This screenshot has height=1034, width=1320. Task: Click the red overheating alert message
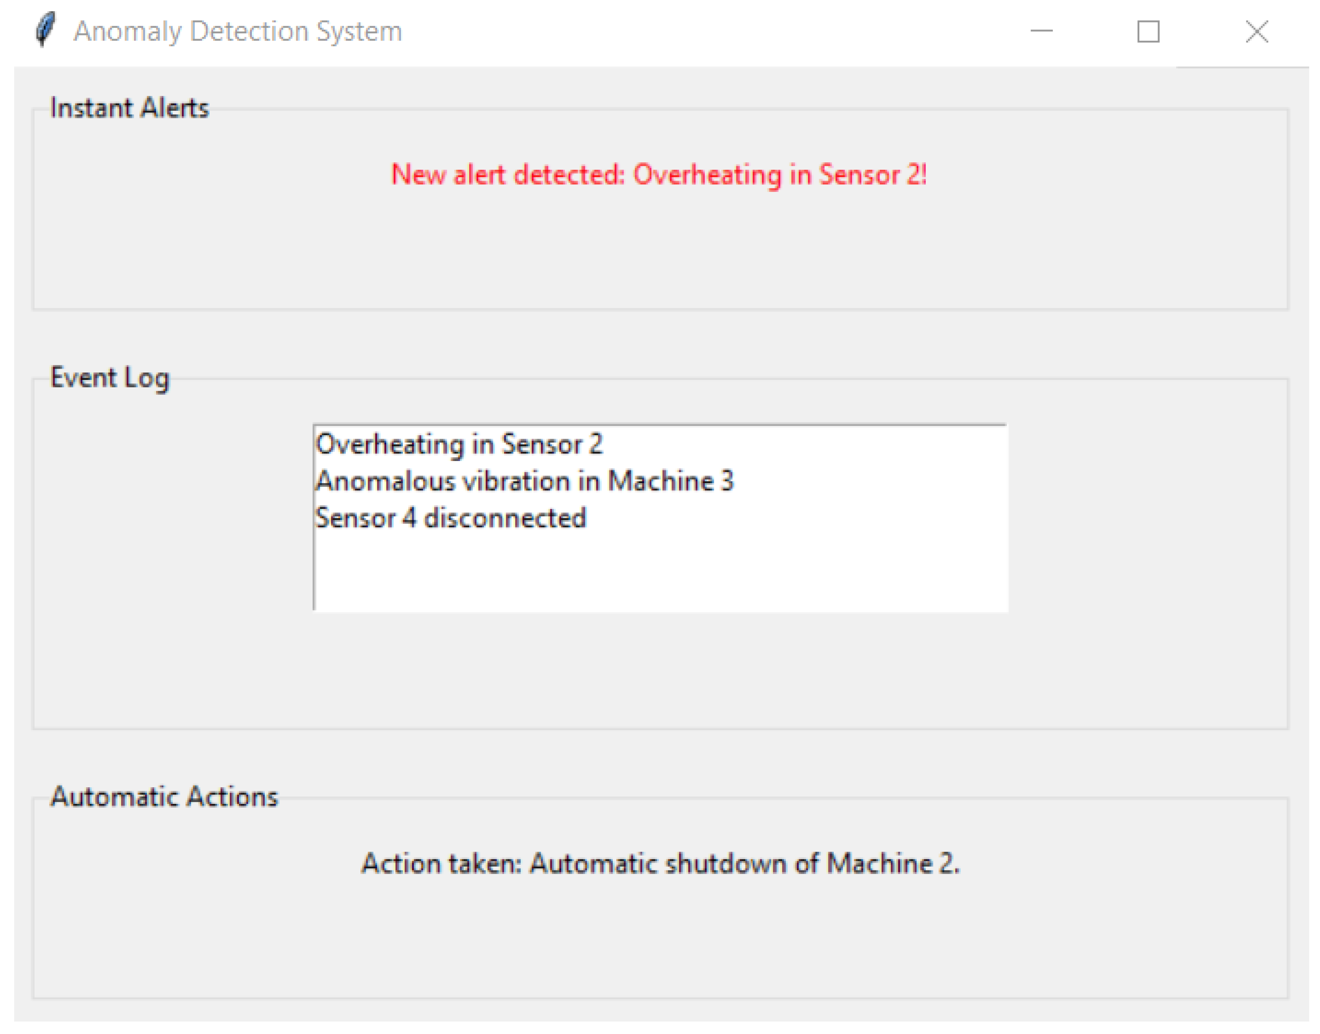coord(659,175)
